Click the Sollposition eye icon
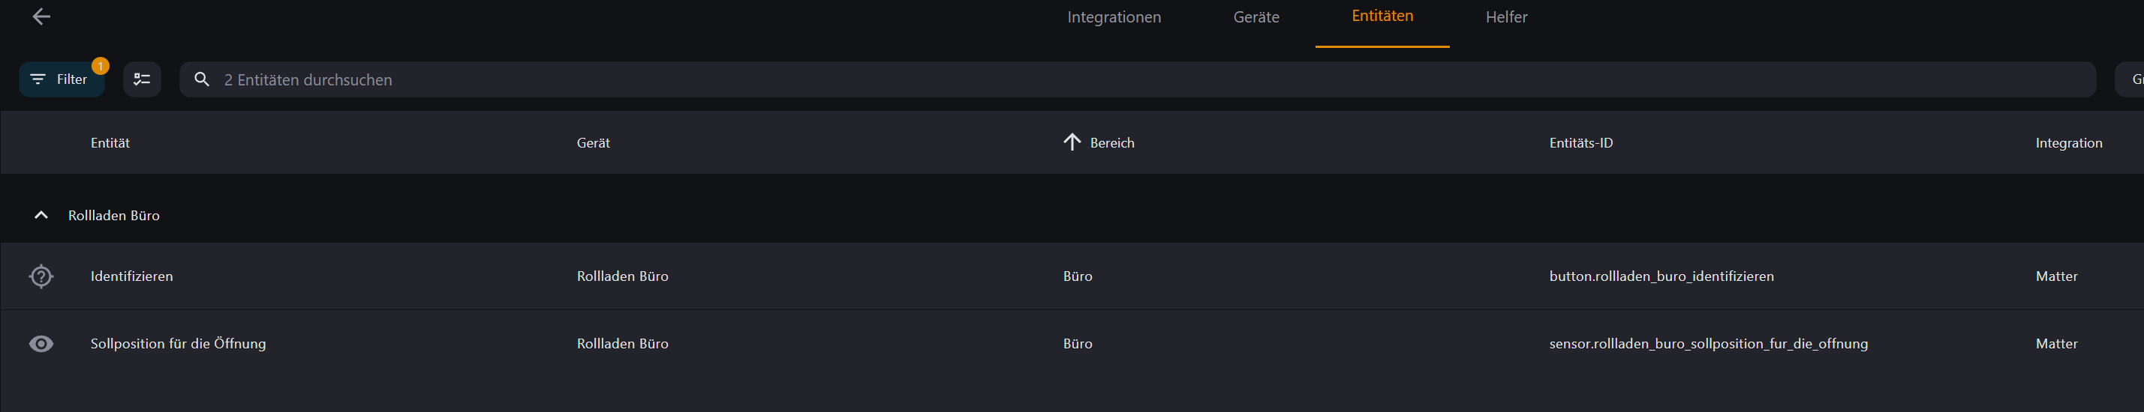This screenshot has height=412, width=2144. (x=41, y=344)
